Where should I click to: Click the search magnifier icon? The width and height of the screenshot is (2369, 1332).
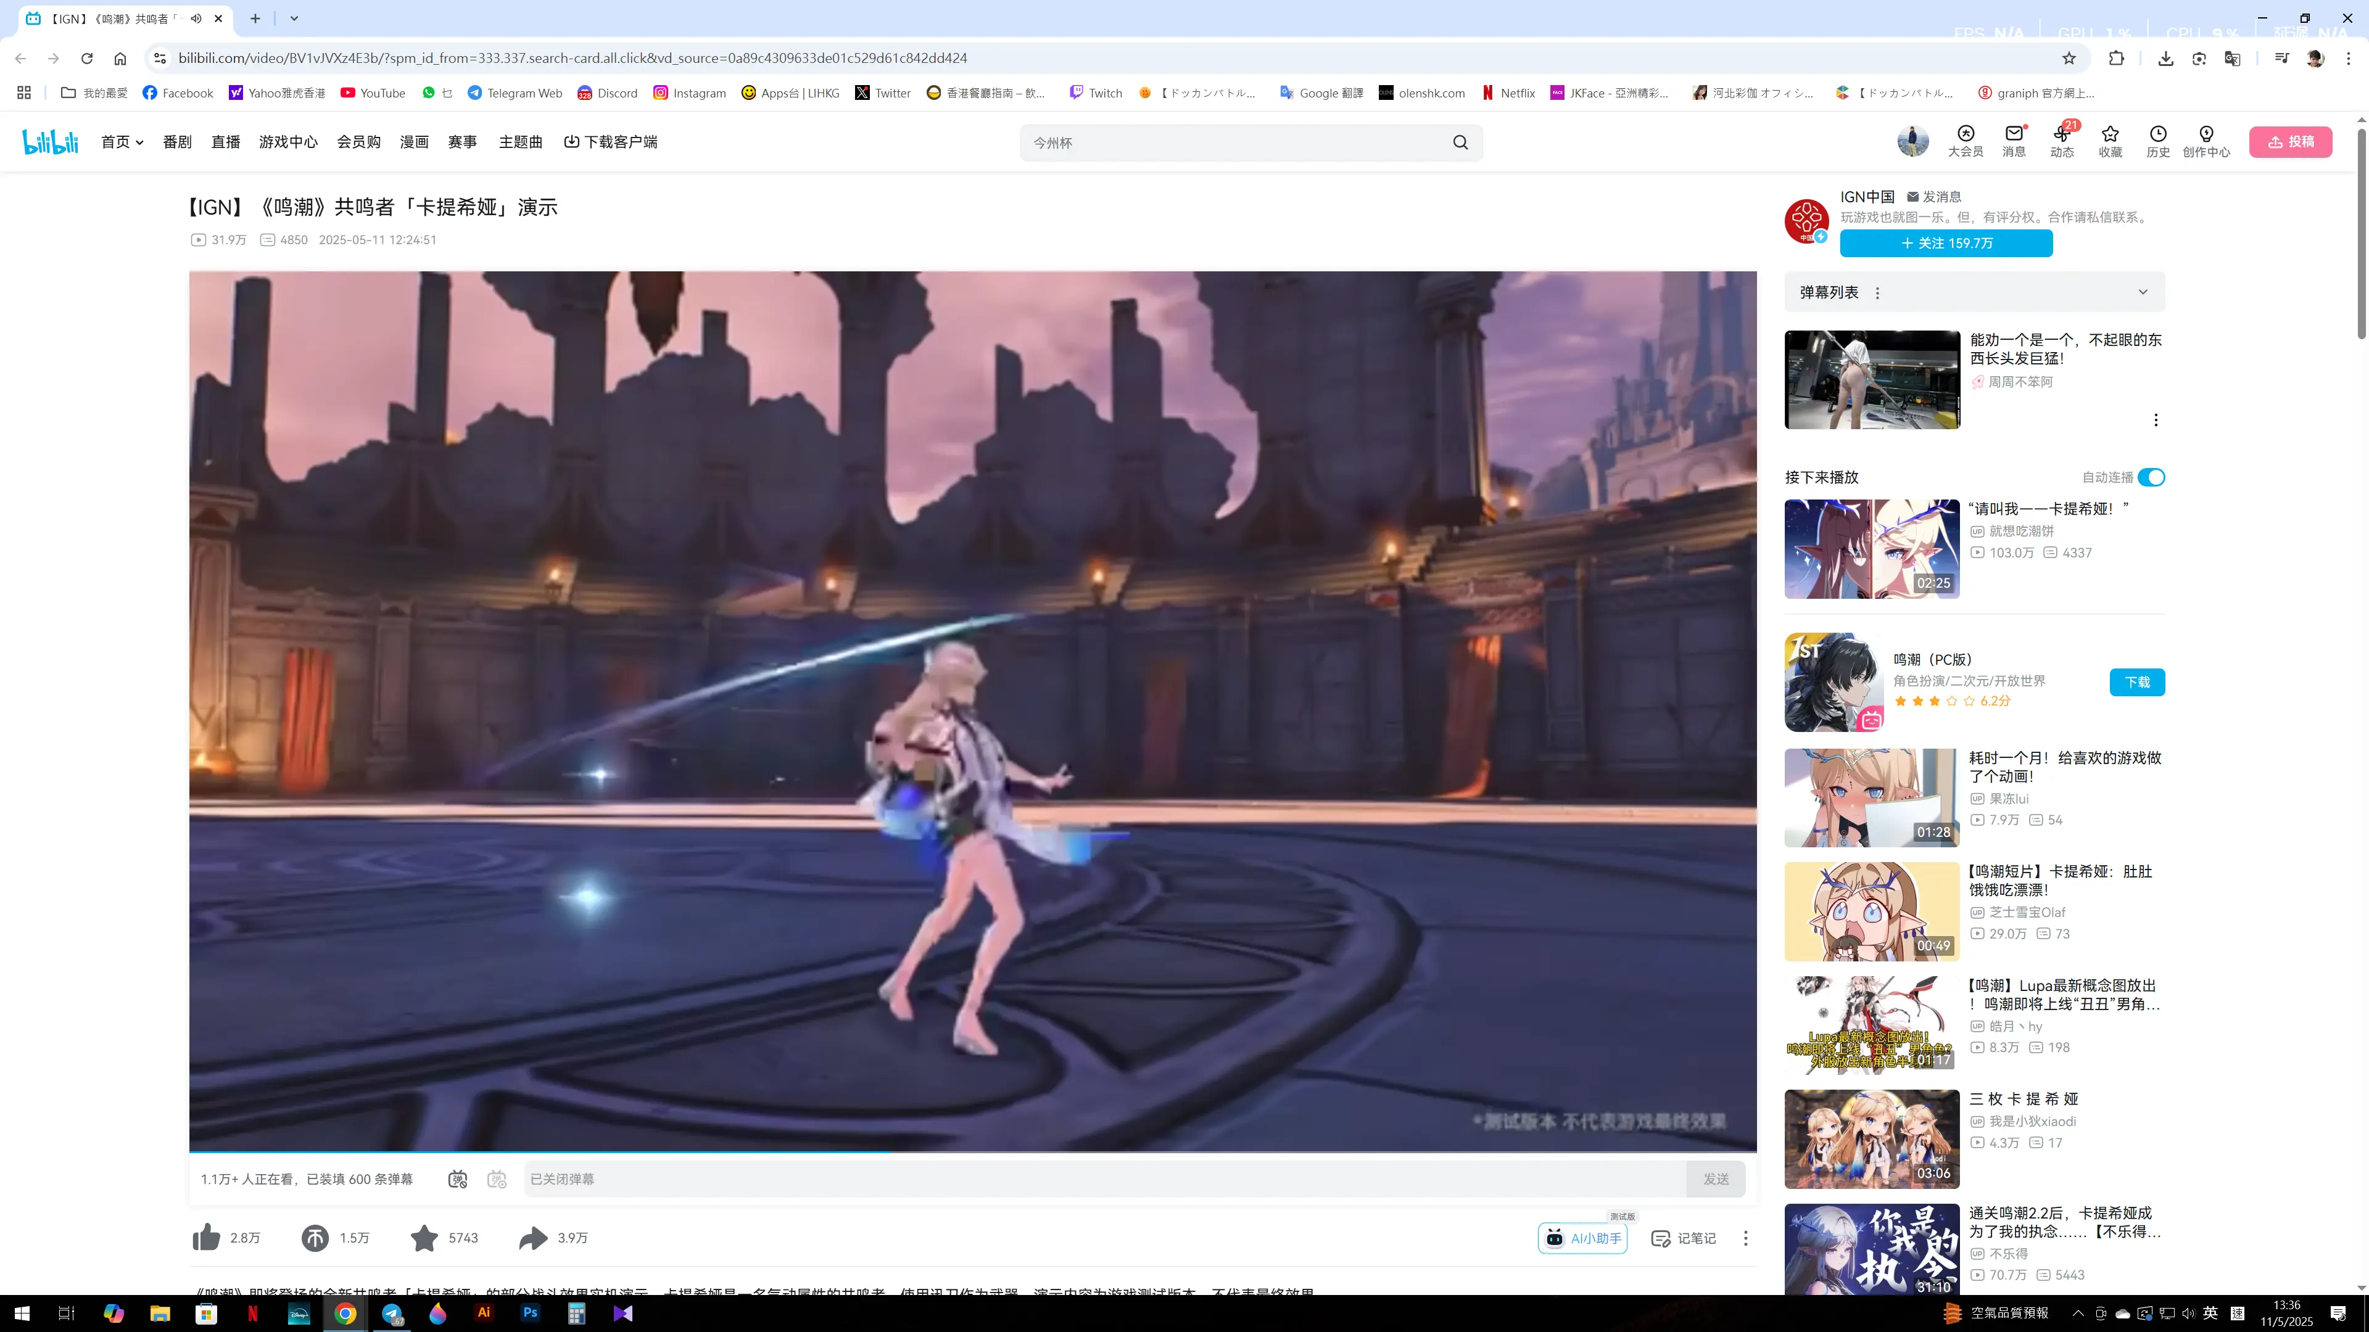tap(1460, 142)
